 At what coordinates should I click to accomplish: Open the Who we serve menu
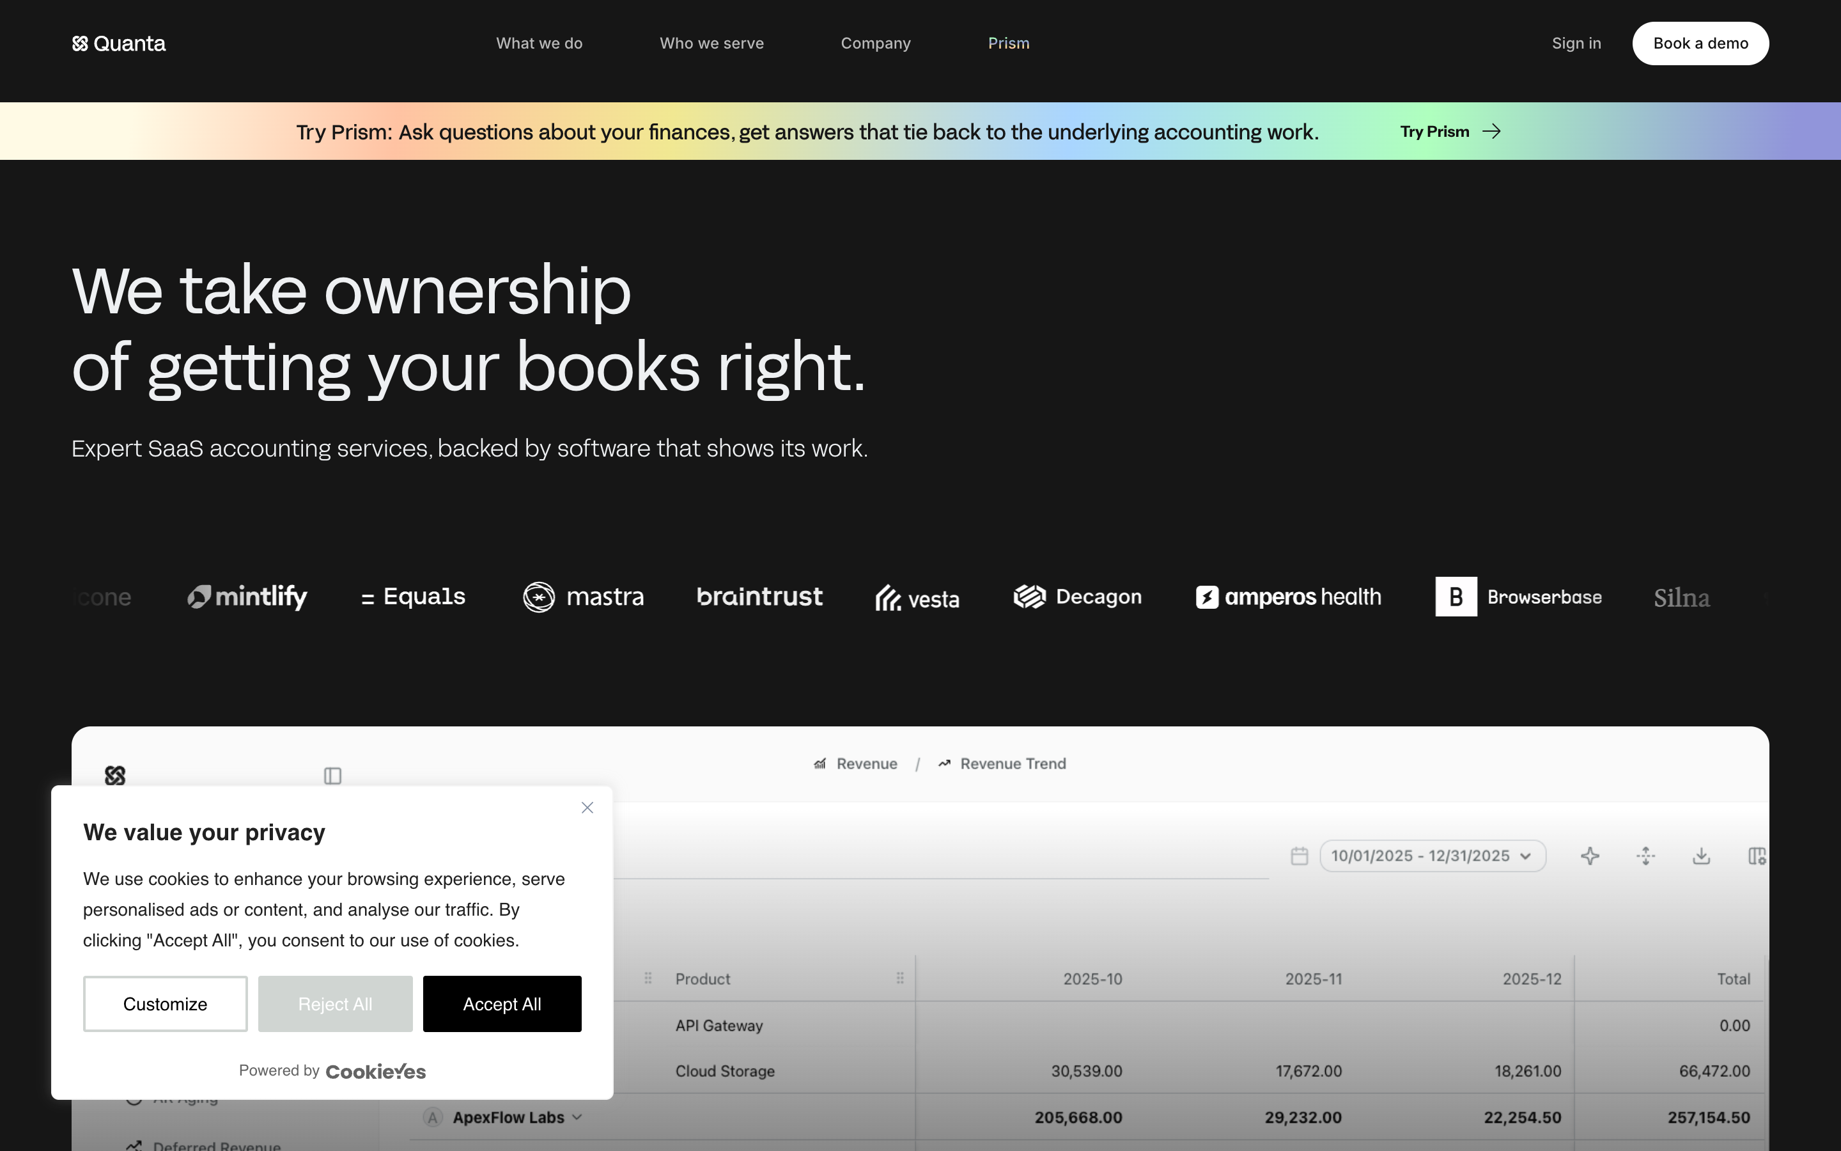(711, 43)
